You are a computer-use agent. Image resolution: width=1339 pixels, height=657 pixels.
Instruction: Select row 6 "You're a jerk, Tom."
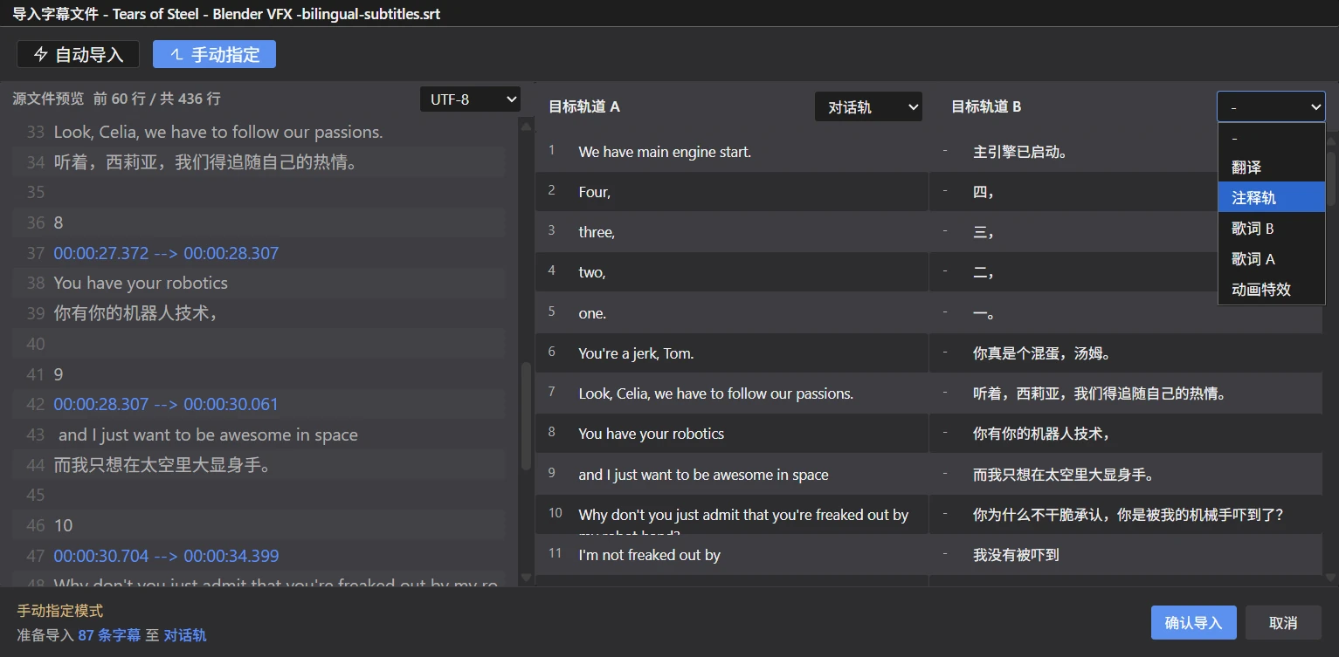(x=731, y=353)
